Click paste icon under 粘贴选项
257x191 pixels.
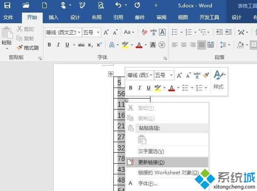142,139
